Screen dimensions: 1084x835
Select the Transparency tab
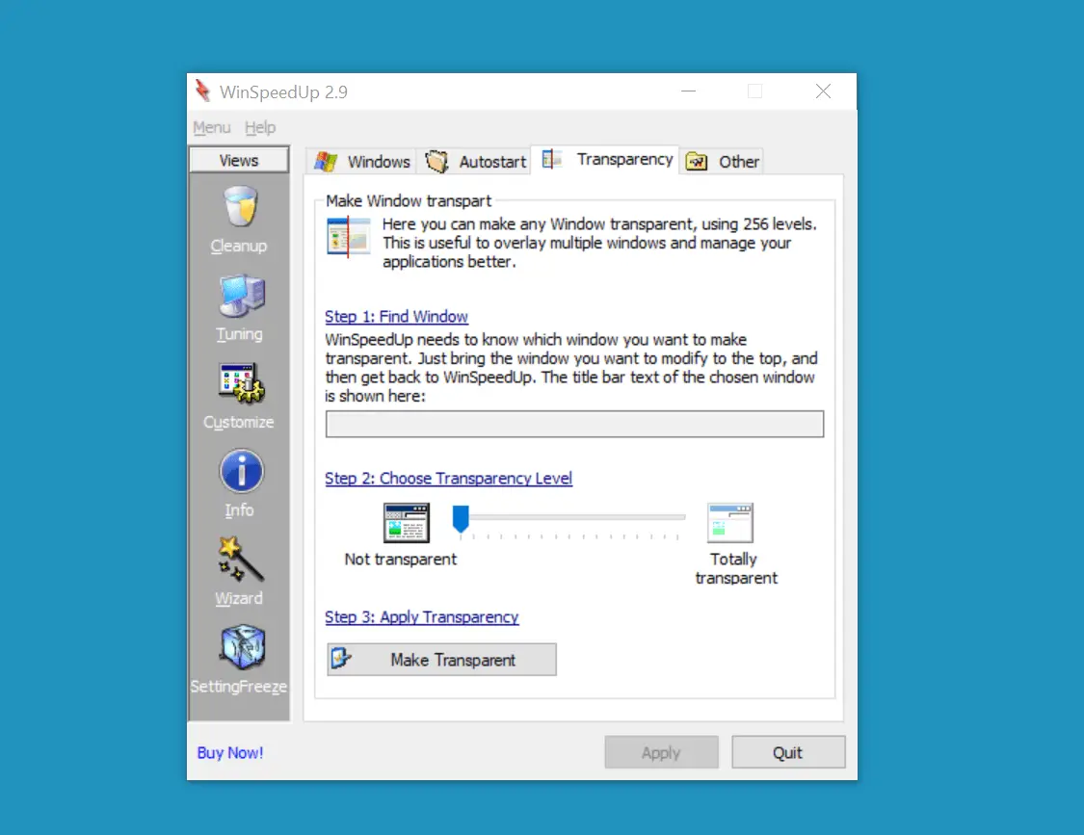[605, 160]
